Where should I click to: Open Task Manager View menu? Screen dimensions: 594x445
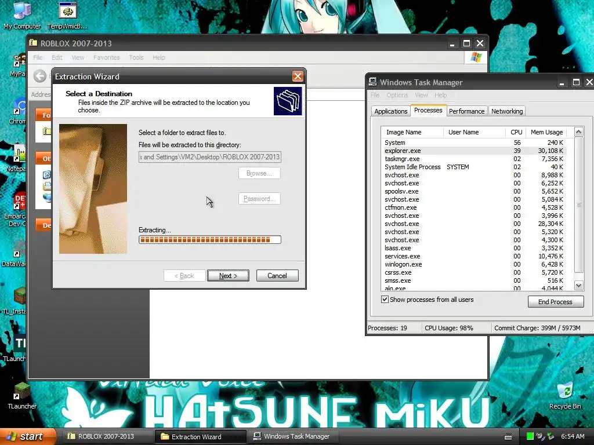421,95
